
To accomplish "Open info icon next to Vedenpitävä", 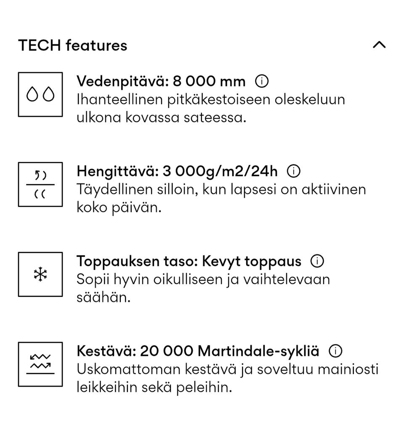I will tap(262, 81).
